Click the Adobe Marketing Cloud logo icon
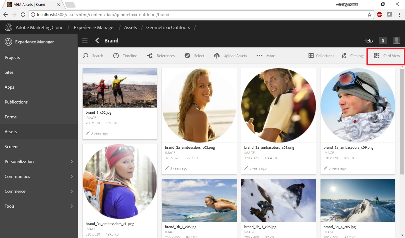Viewport: 405px width, 238px height. click(8, 28)
